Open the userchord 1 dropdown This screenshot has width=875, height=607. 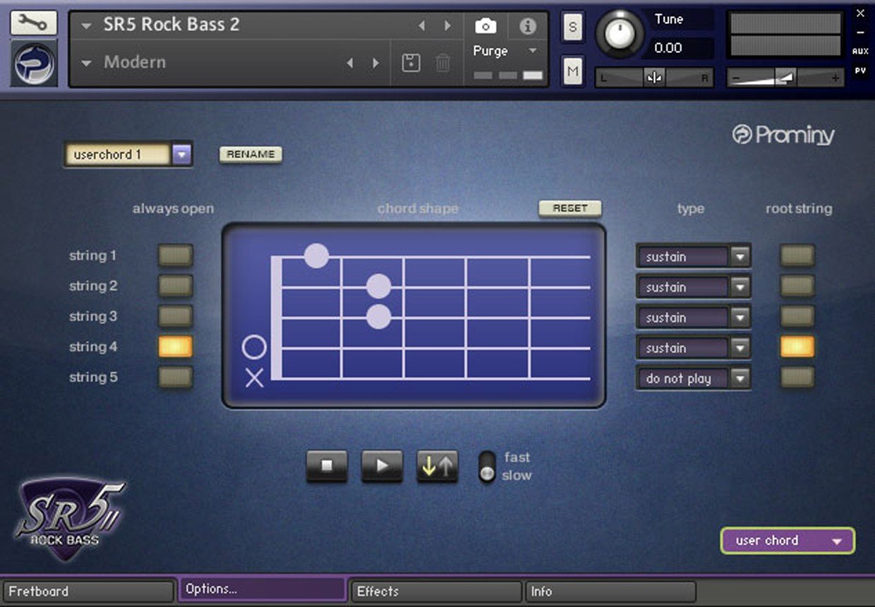(181, 155)
